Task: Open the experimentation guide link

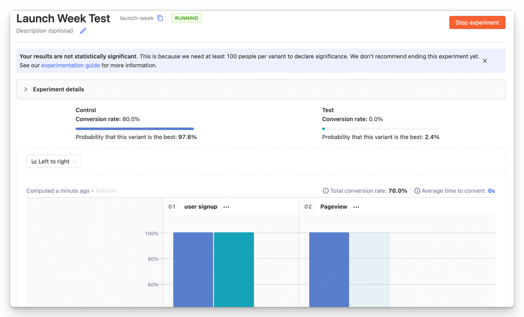Action: coord(71,65)
